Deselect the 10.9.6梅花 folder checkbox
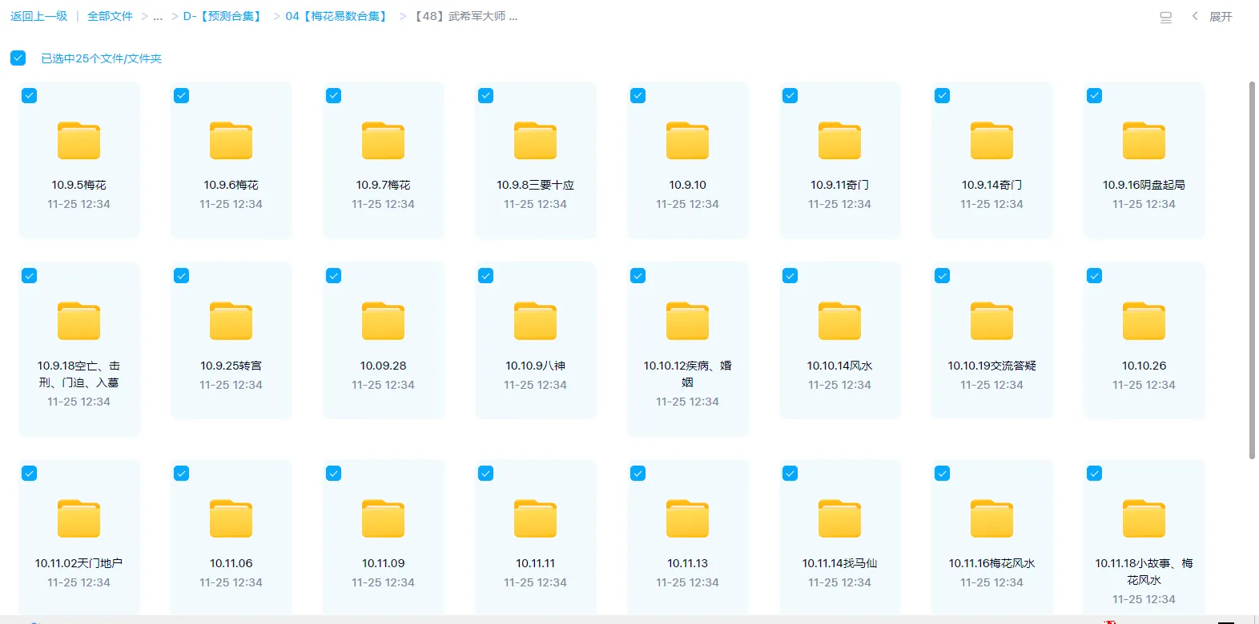 coord(182,96)
